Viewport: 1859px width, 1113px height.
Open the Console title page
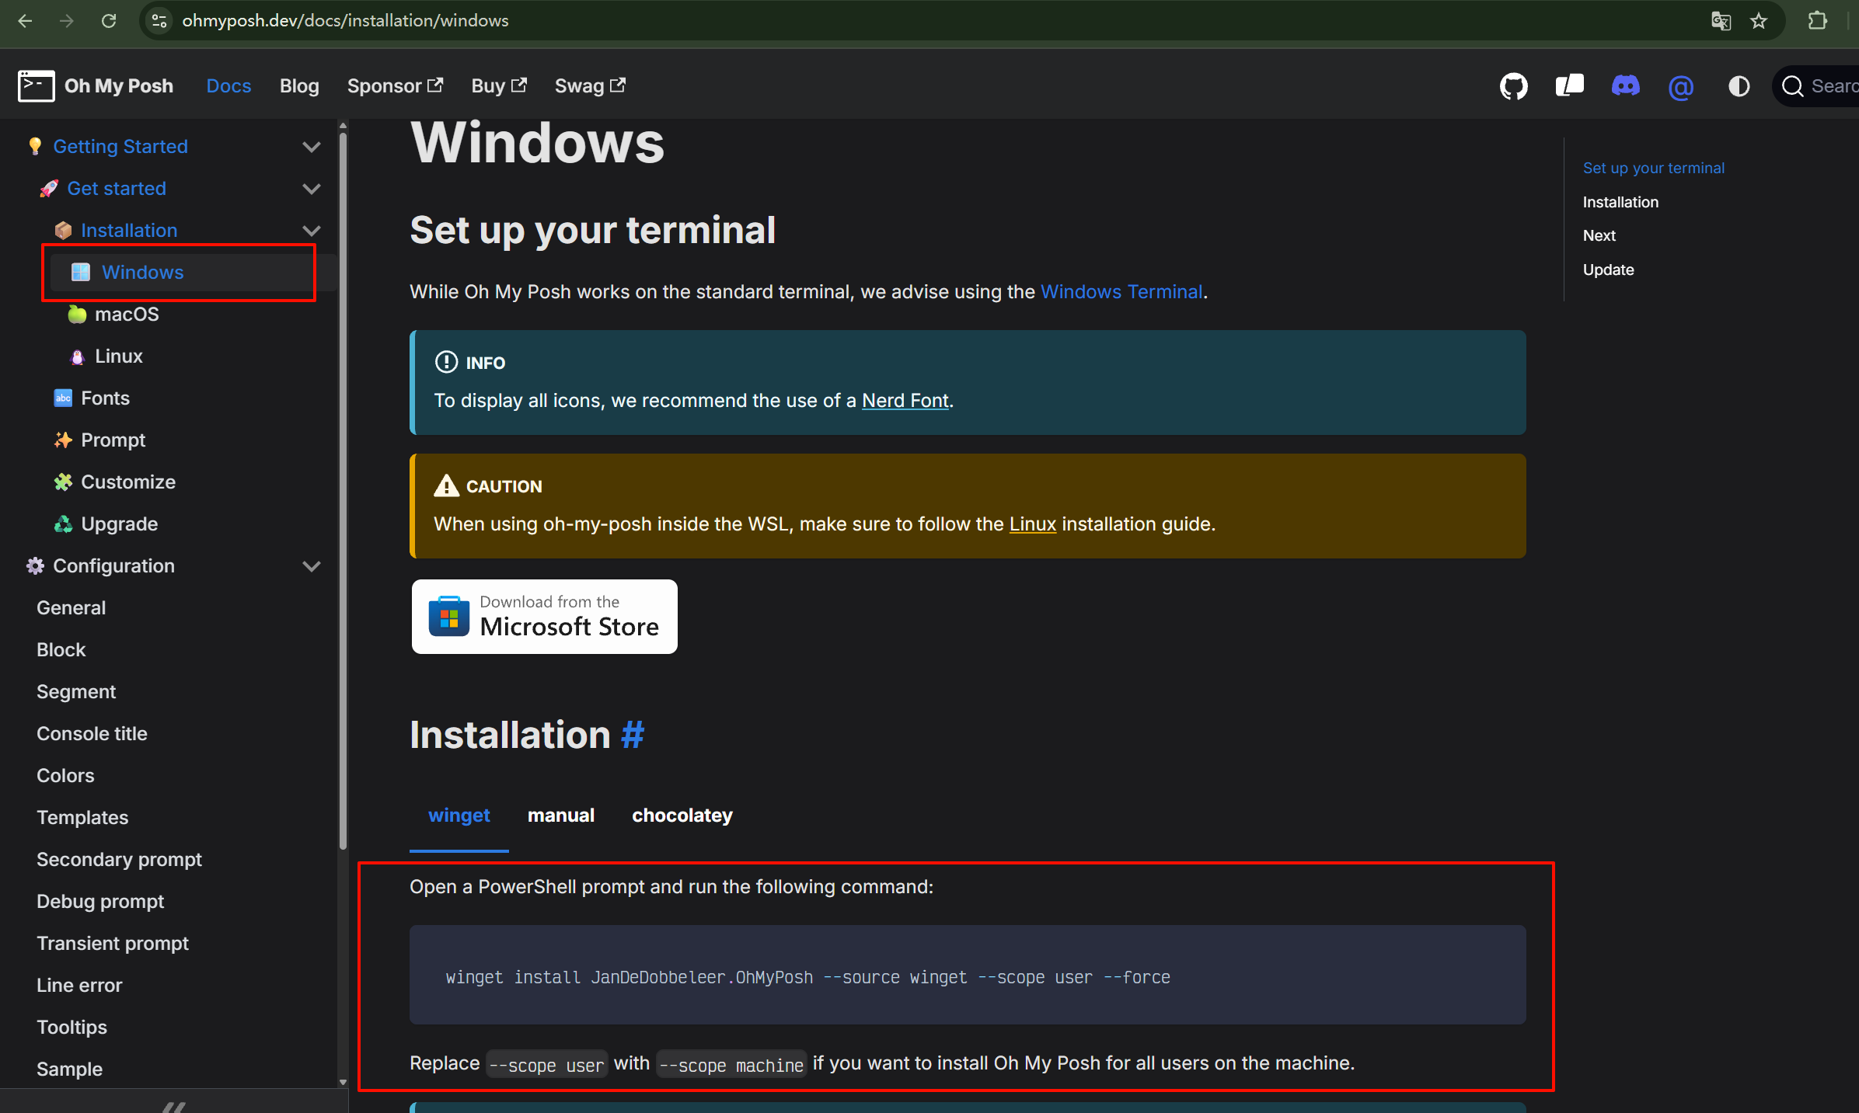tap(92, 734)
